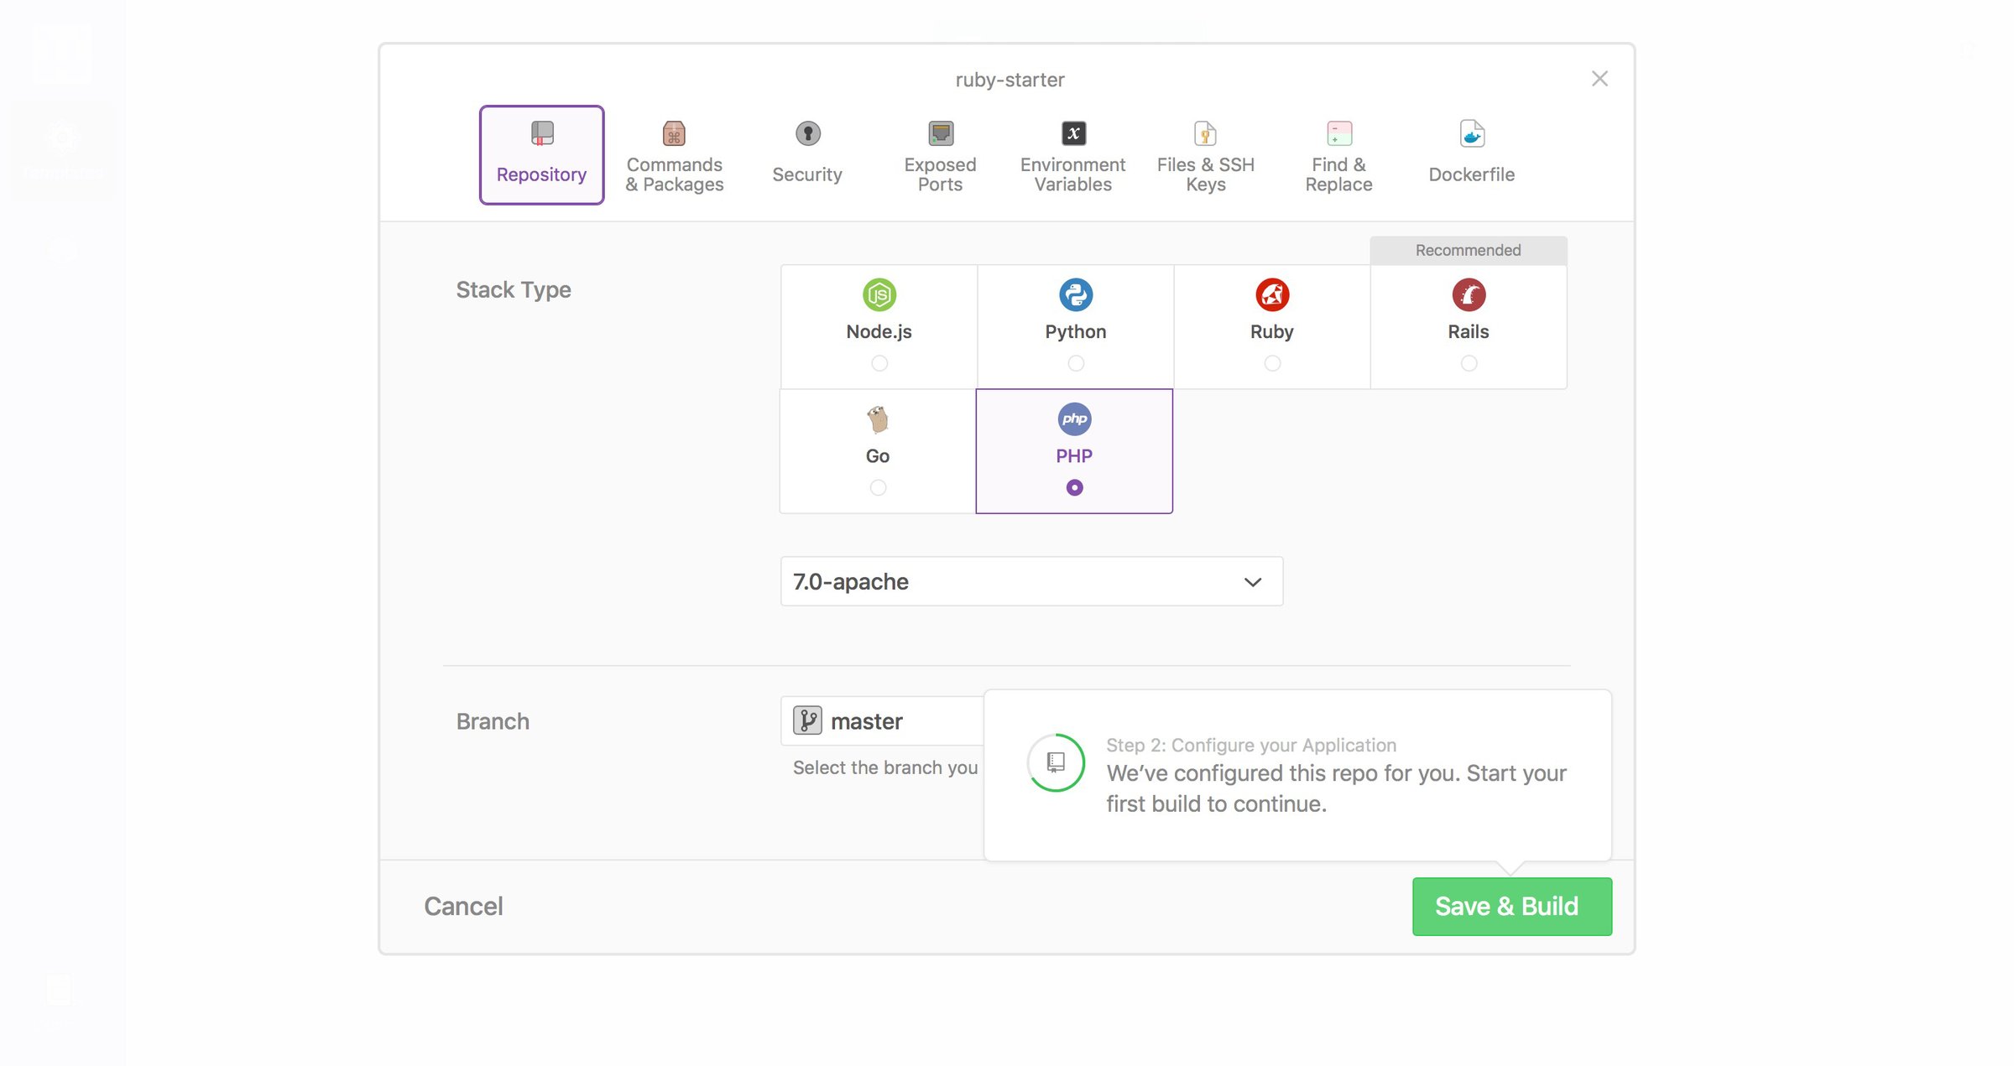The image size is (2014, 1066).
Task: Click 'Select the branch you' helper text
Action: click(885, 767)
